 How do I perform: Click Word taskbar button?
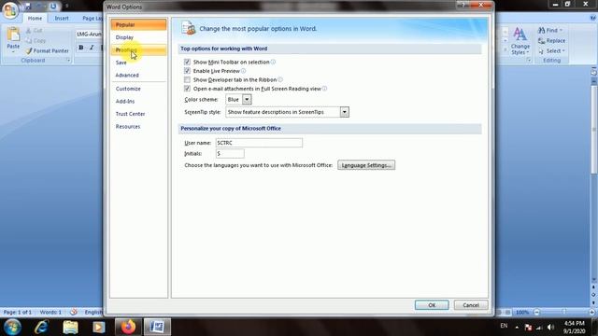click(157, 327)
